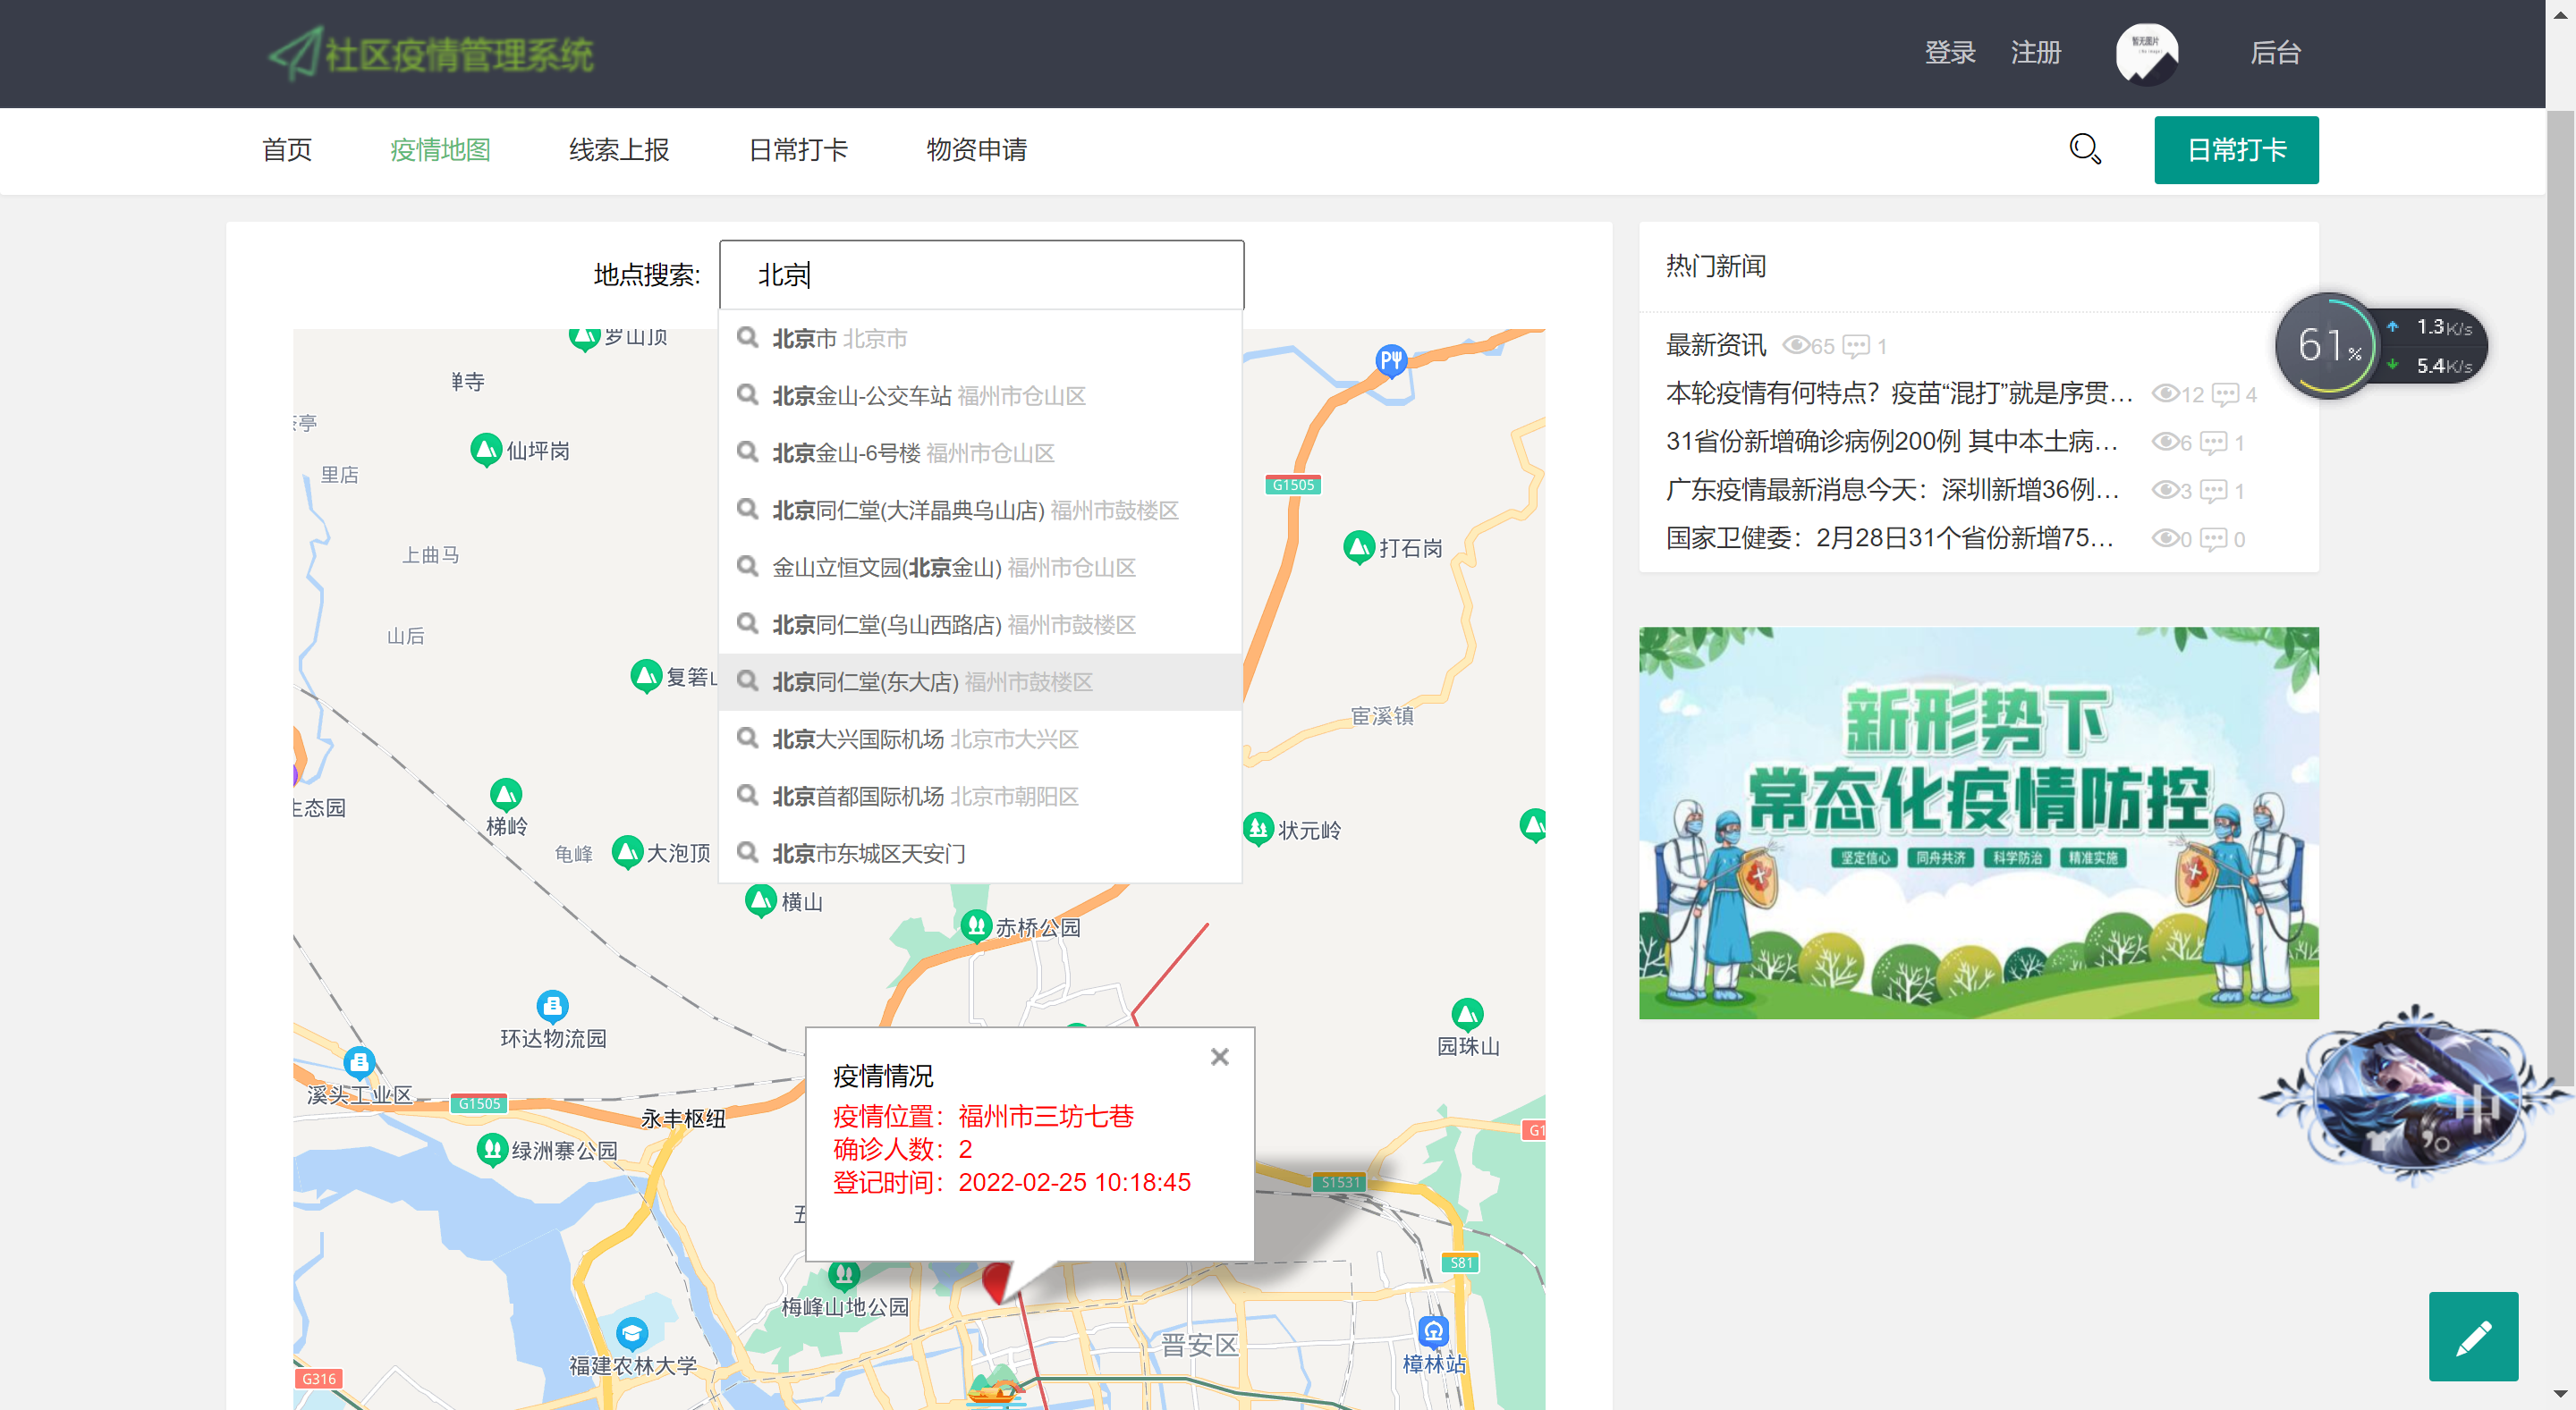Open the search magnifier in the navbar
Image resolution: width=2576 pixels, height=1410 pixels.
(2085, 149)
